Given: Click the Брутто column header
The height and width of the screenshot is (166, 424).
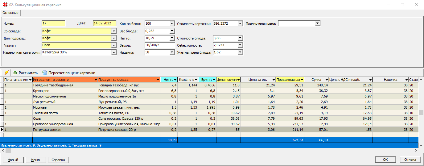Looking at the screenshot, I should pyautogui.click(x=207, y=80).
